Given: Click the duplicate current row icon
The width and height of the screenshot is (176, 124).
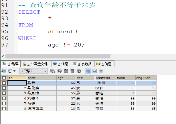Looking at the screenshot, I should (59, 71).
